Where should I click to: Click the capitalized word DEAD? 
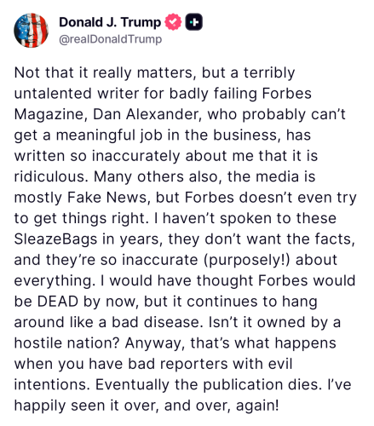click(58, 301)
